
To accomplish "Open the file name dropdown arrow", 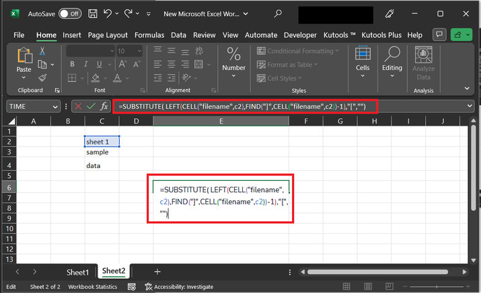I will click(x=246, y=14).
